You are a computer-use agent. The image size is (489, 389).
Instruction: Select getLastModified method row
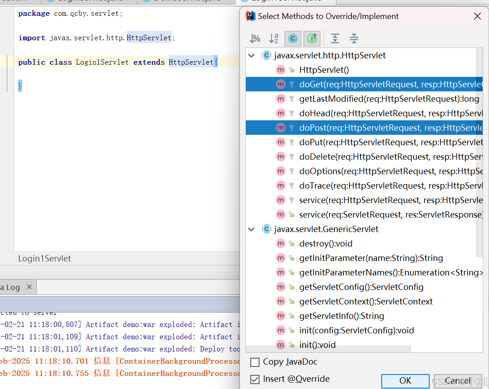click(x=364, y=99)
